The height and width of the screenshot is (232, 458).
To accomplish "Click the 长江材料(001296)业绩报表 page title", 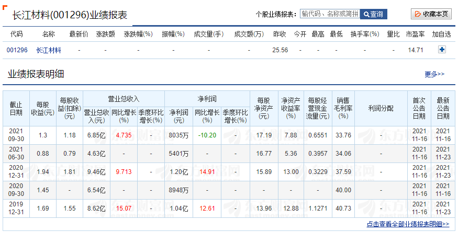I will (70, 15).
